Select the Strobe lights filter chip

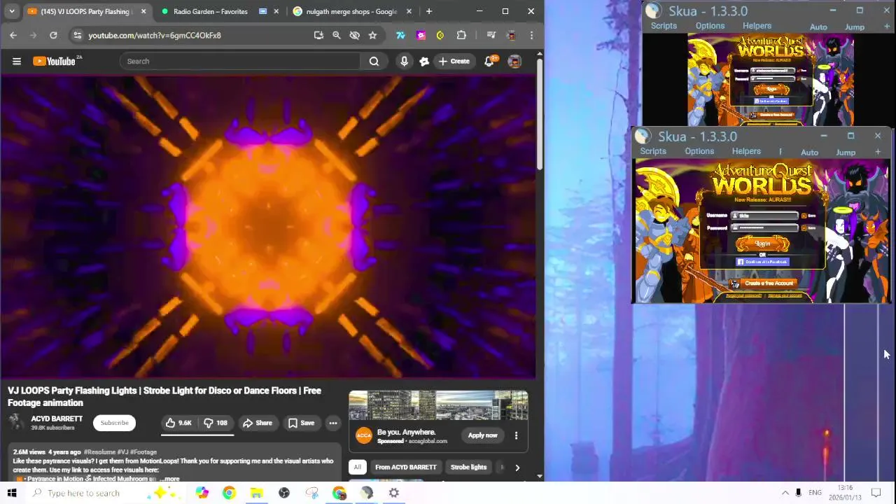tap(468, 467)
